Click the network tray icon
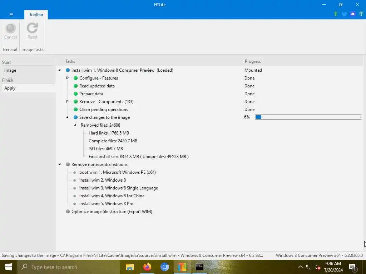 (309, 267)
